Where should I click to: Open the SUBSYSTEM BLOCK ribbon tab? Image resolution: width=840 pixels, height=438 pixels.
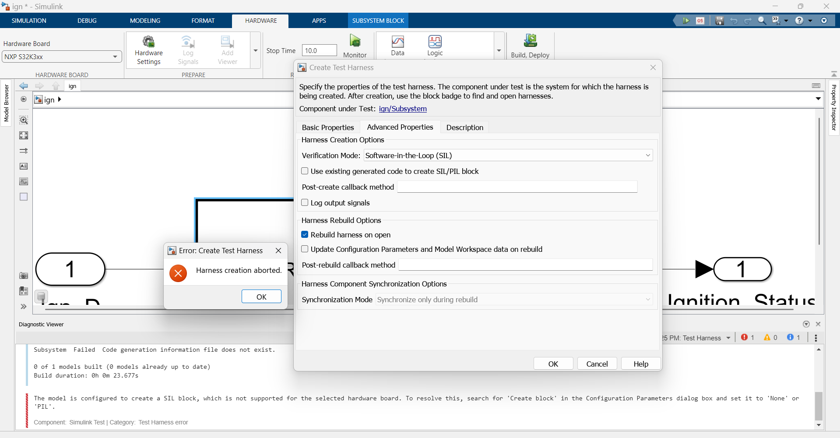[378, 20]
